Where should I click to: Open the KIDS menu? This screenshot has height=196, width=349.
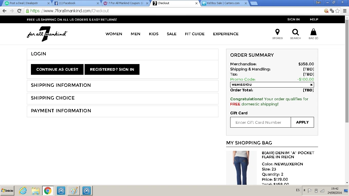click(154, 34)
